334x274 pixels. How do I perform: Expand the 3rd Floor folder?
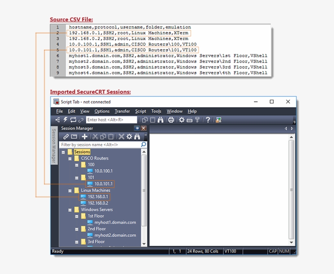[76, 241]
